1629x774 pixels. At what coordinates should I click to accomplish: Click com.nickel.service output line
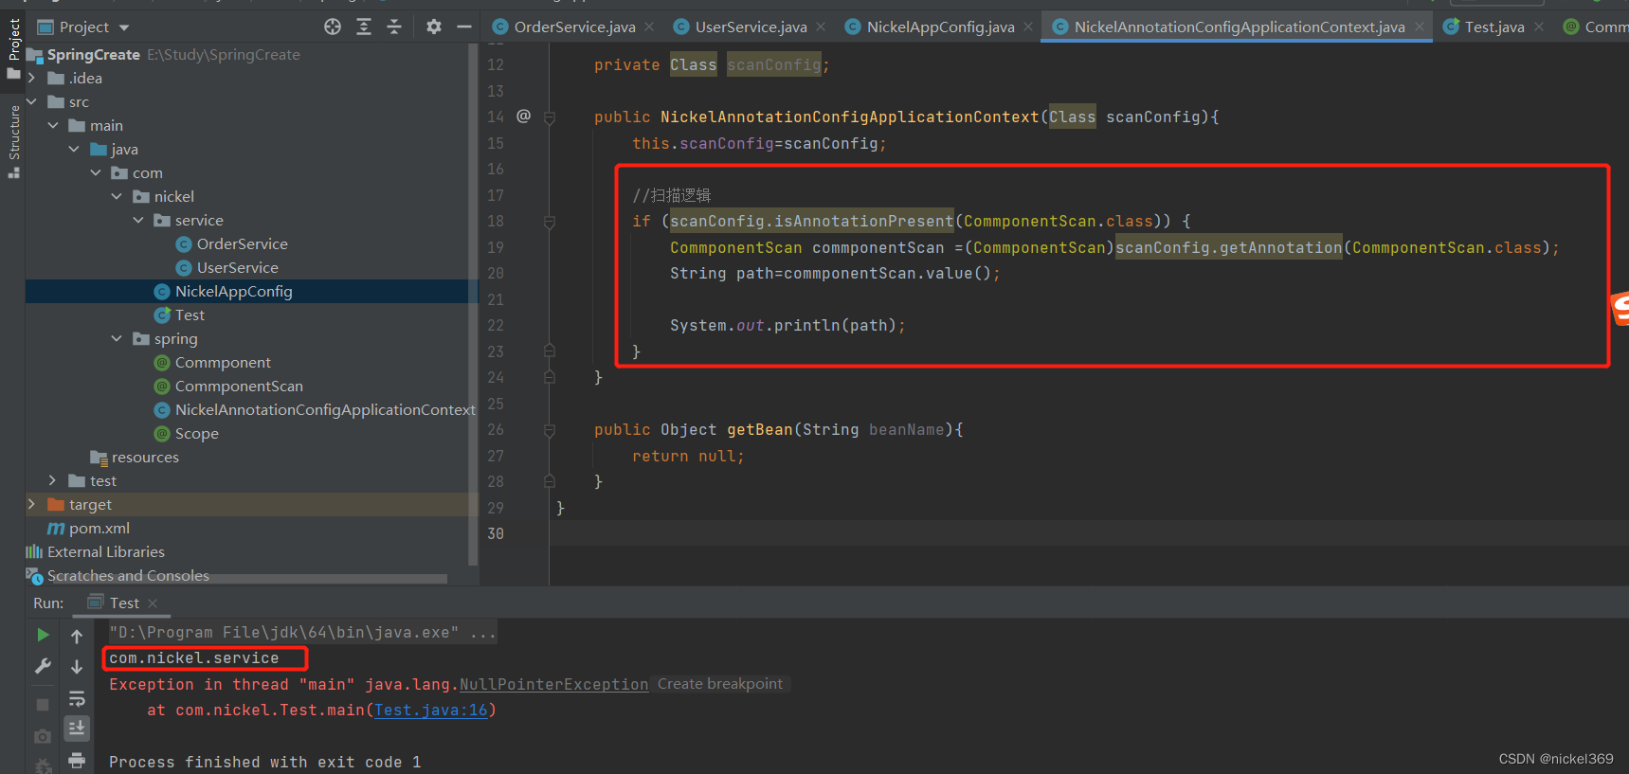(194, 657)
